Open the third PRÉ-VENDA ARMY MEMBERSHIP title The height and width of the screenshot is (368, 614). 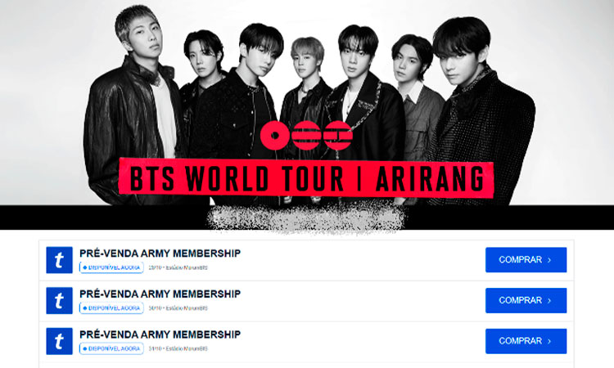coord(160,334)
